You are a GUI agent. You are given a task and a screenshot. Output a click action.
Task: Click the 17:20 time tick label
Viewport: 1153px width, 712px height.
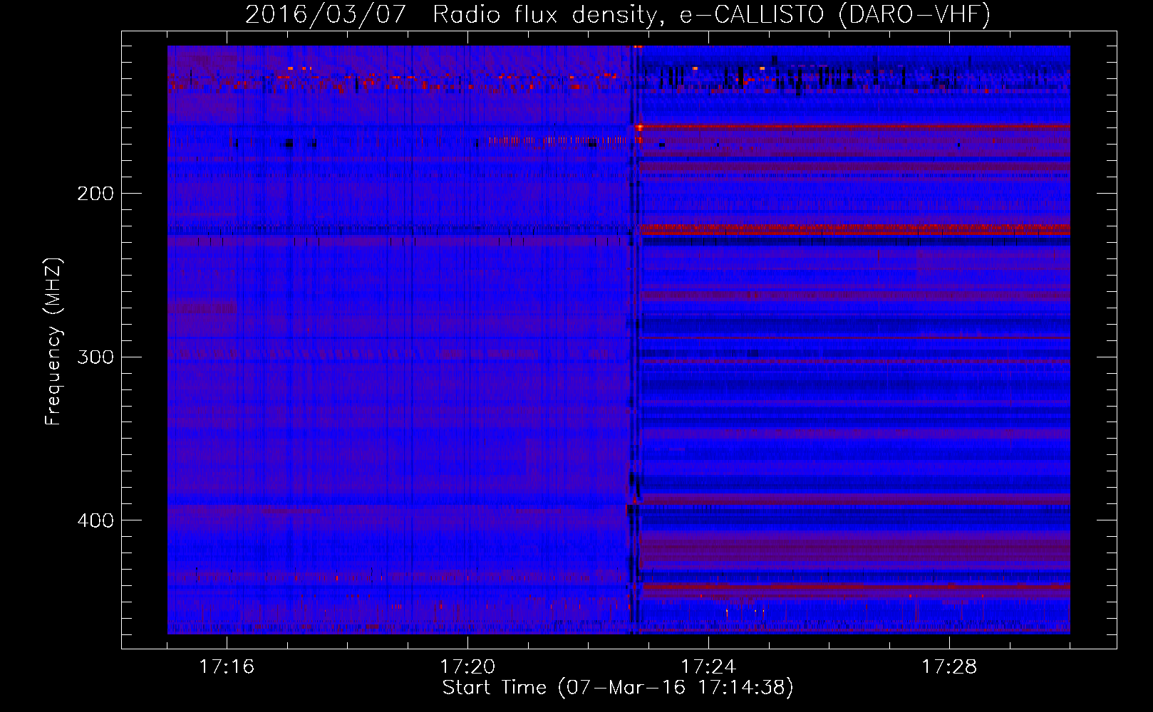click(467, 667)
